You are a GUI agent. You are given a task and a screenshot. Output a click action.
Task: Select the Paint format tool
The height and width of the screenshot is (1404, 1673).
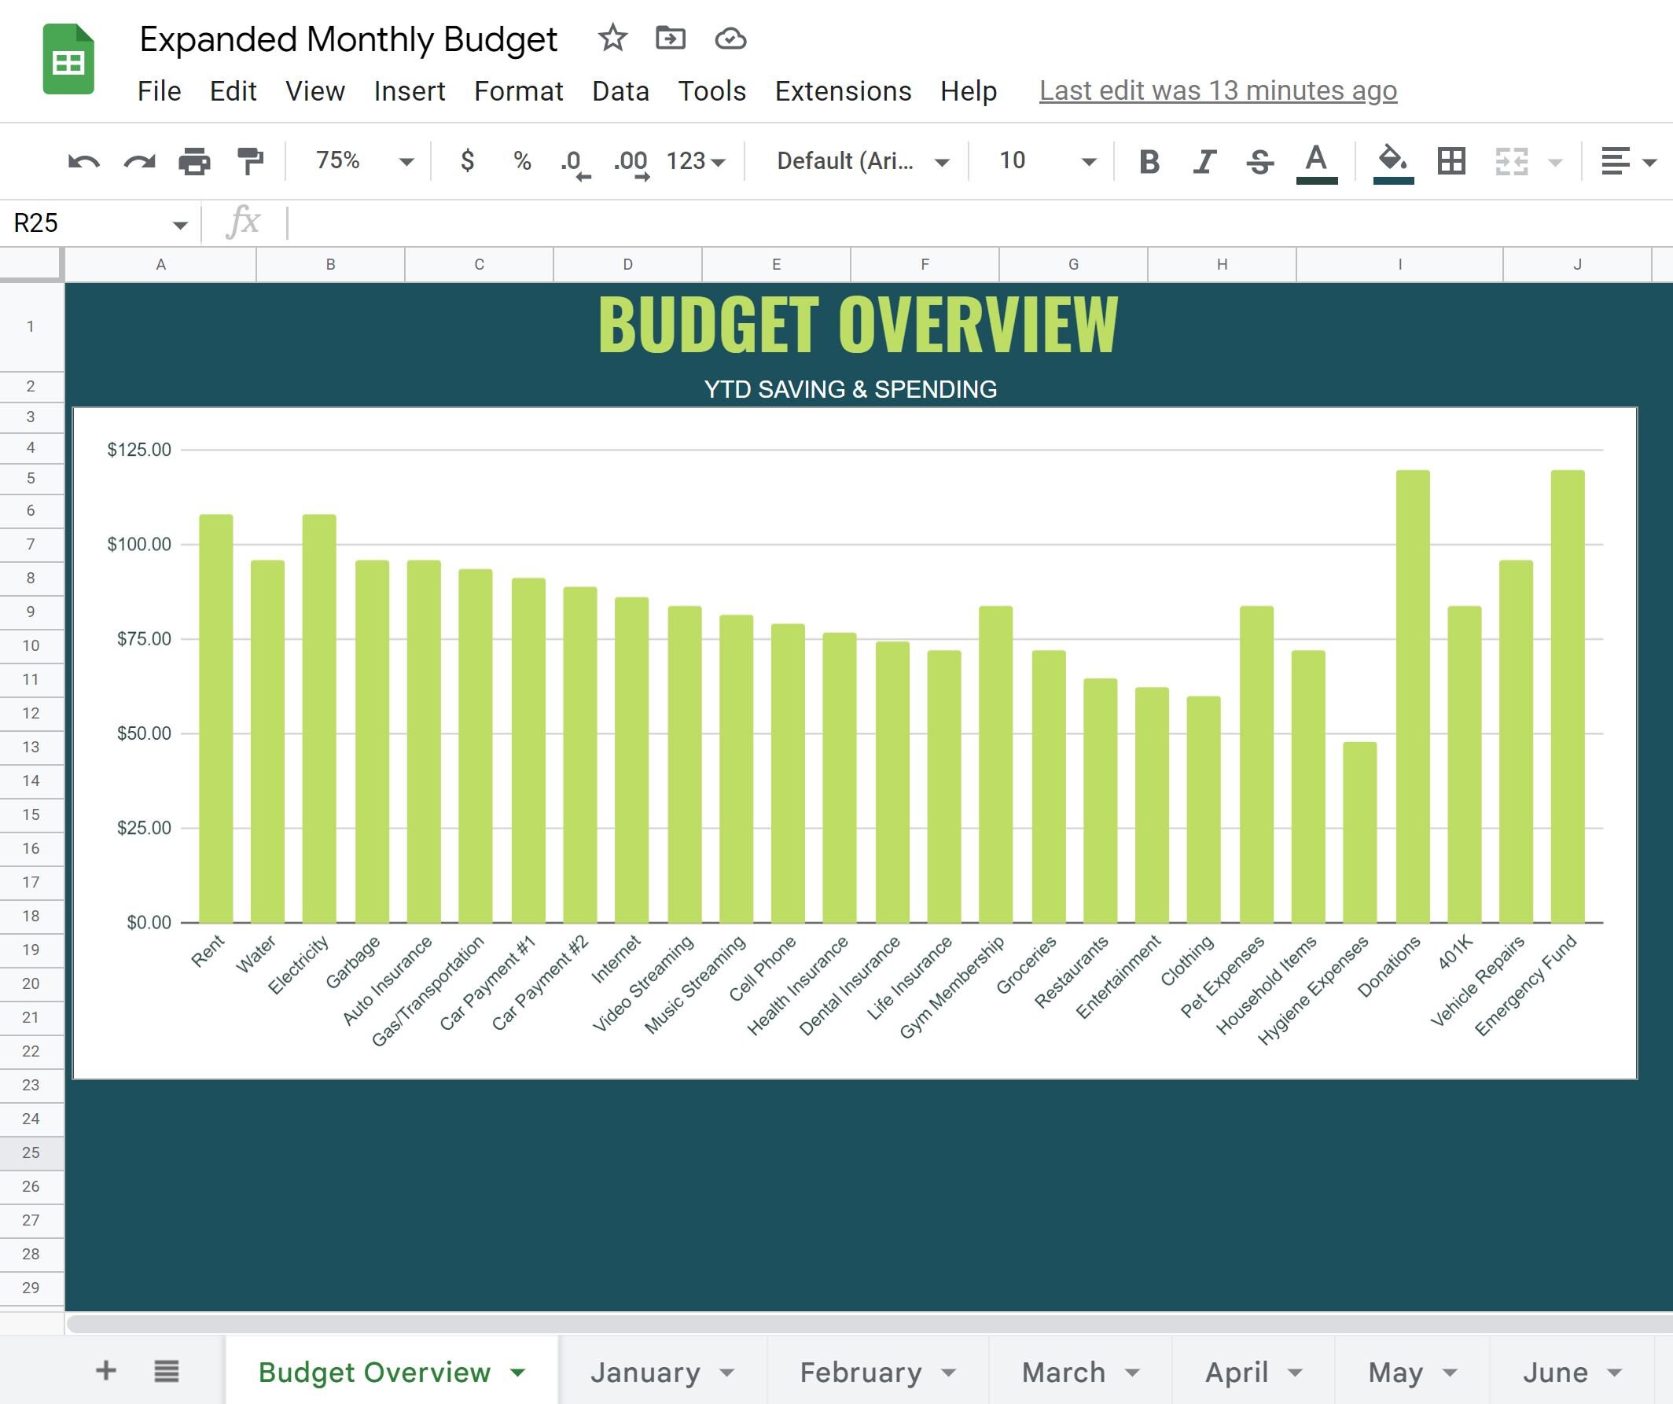click(x=249, y=161)
